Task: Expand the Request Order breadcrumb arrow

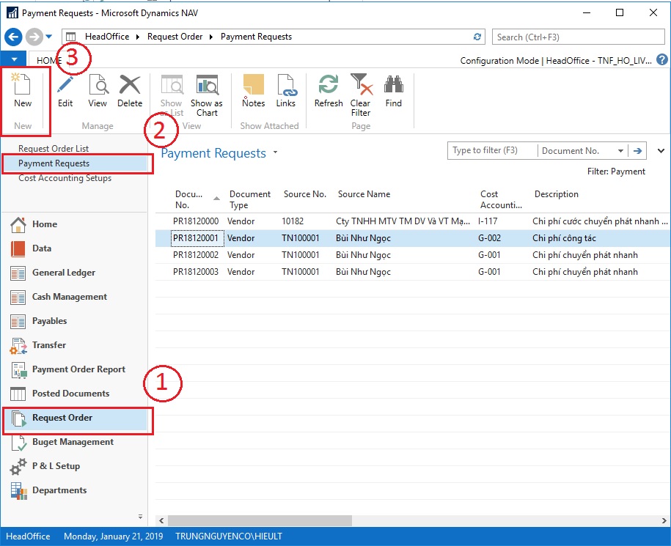Action: (211, 37)
